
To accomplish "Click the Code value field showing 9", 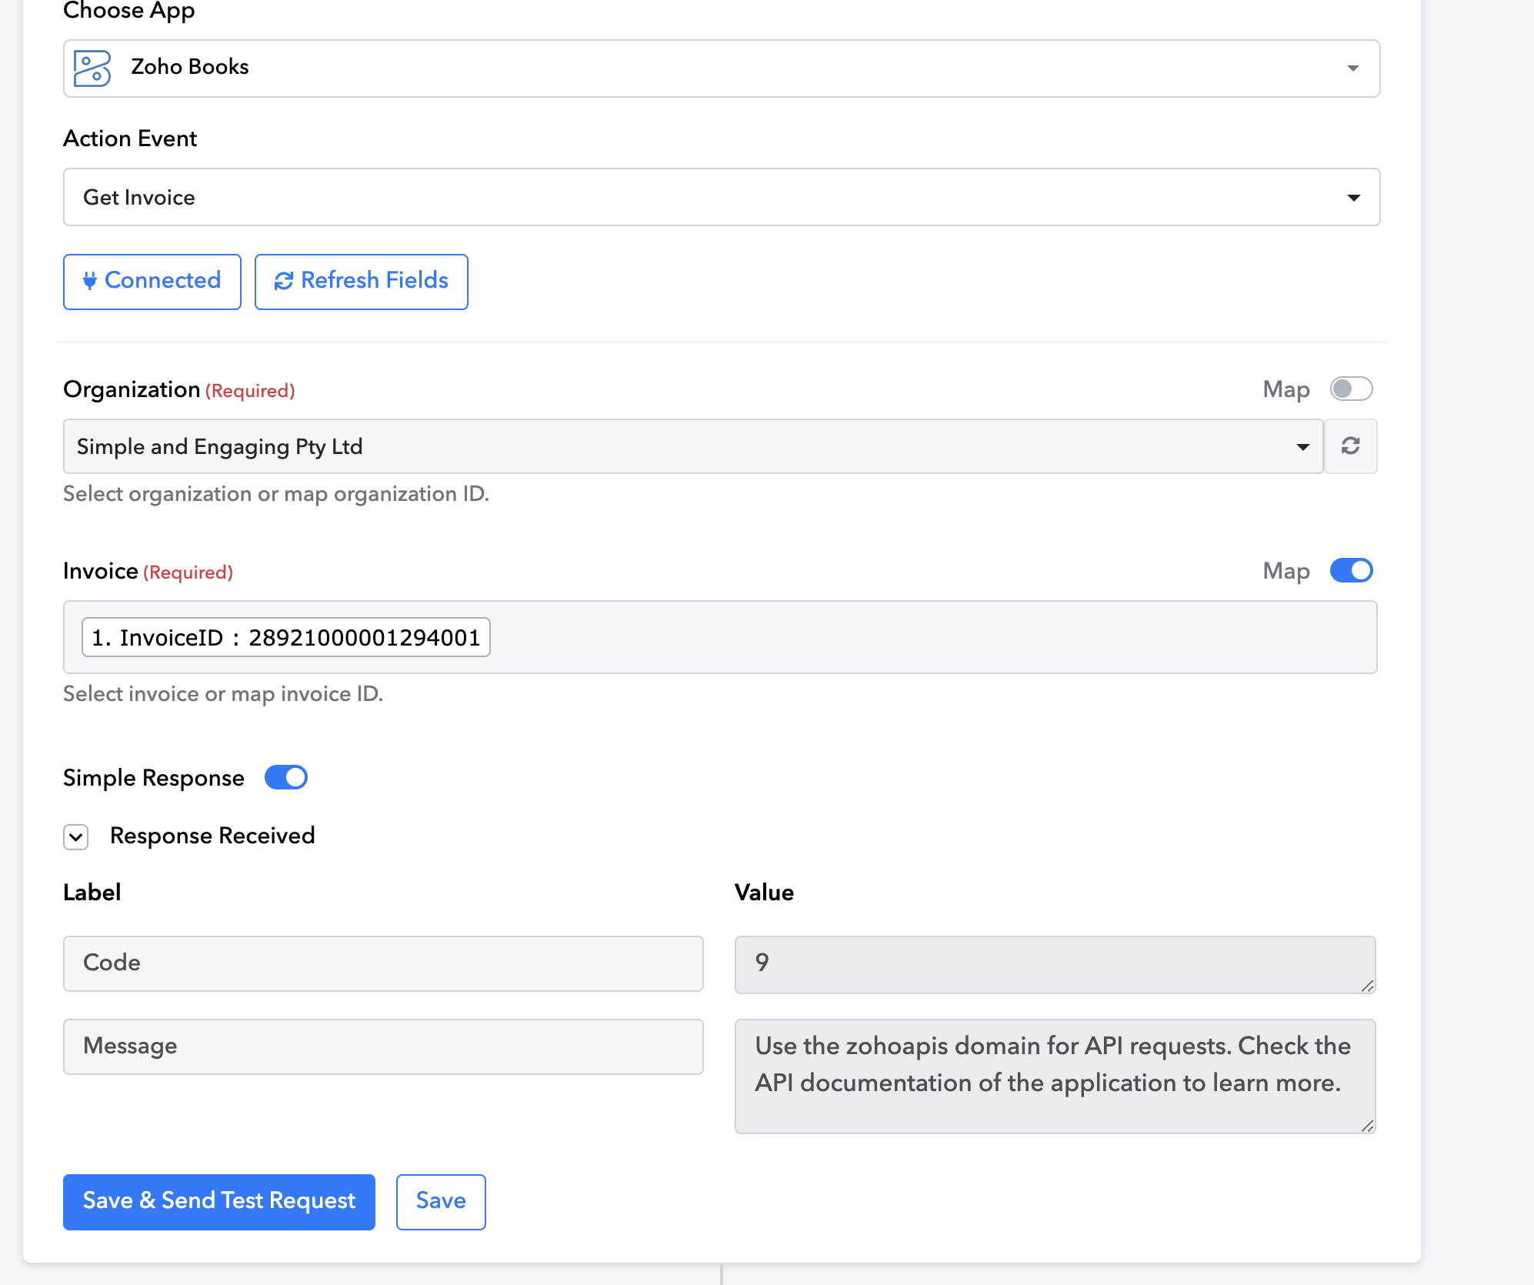I will pos(1055,965).
